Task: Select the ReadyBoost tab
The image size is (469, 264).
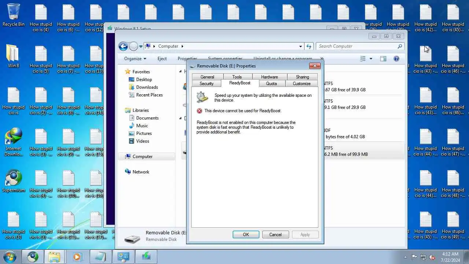Action: click(x=240, y=83)
